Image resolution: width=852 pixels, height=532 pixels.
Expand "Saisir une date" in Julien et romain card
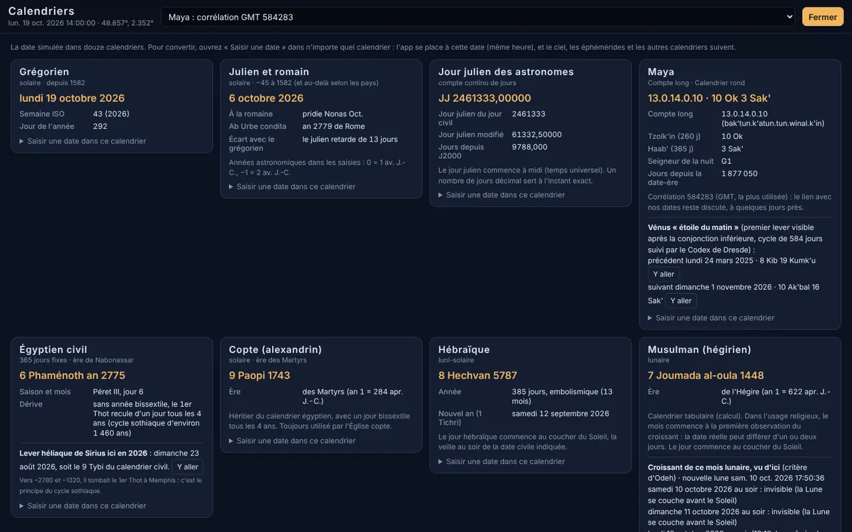click(292, 187)
